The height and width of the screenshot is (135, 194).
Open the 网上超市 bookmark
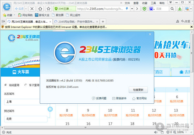(73, 15)
